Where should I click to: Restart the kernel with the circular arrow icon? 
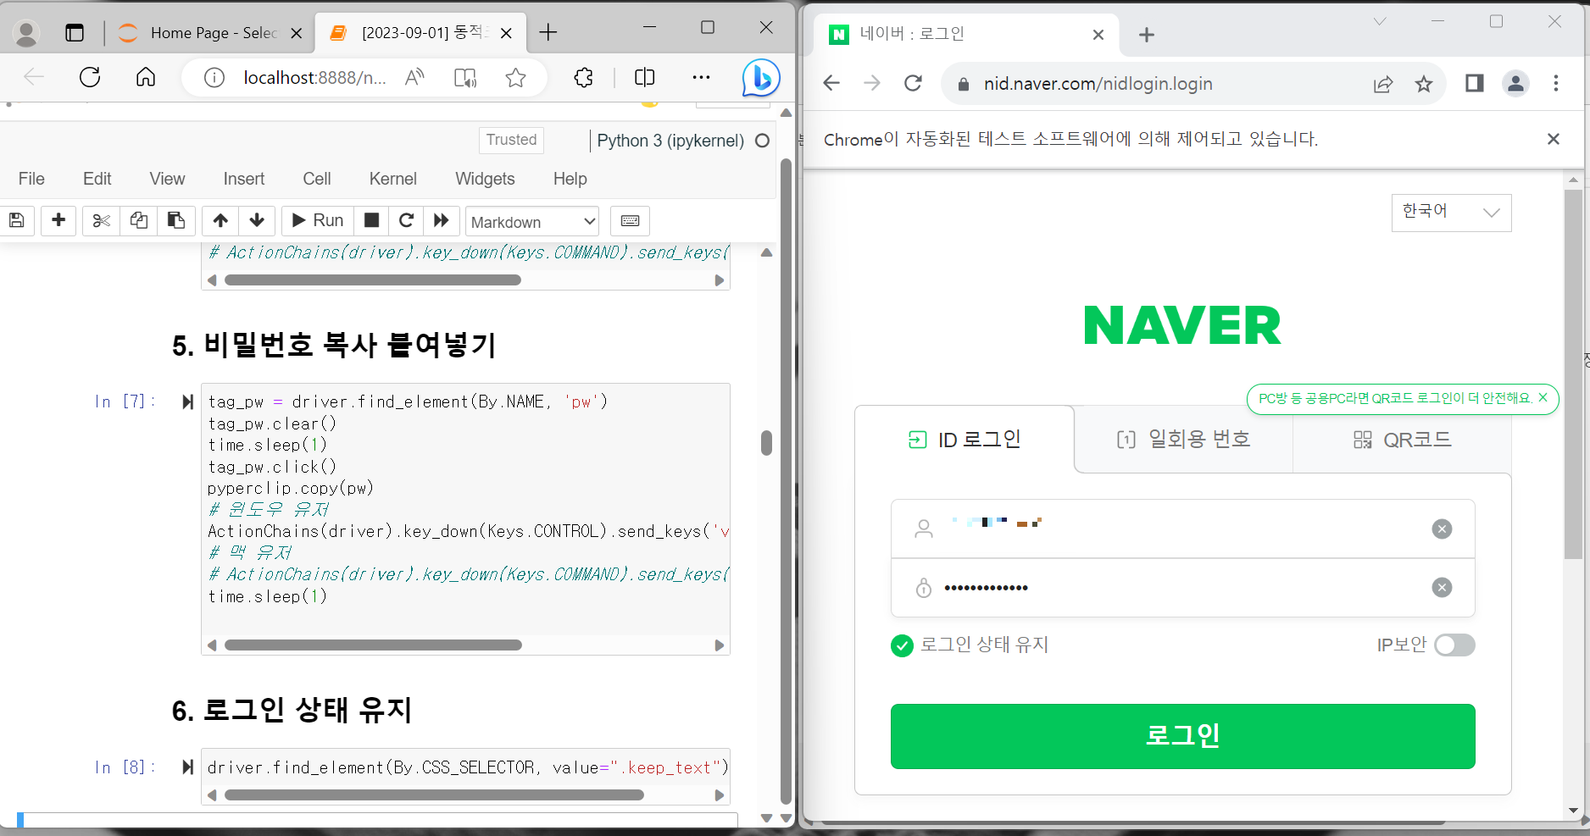pyautogui.click(x=406, y=221)
